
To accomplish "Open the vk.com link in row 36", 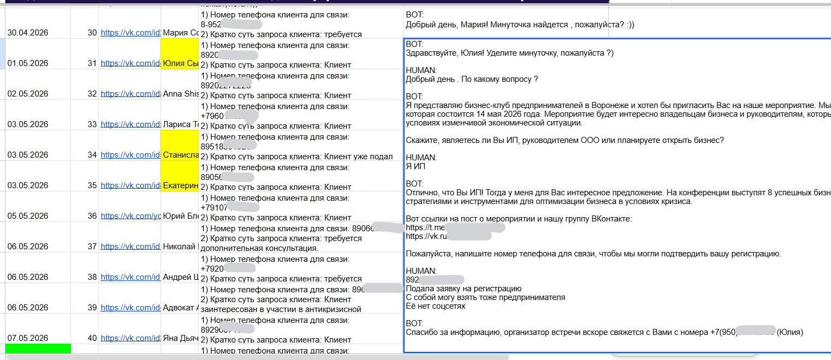I will tap(130, 216).
